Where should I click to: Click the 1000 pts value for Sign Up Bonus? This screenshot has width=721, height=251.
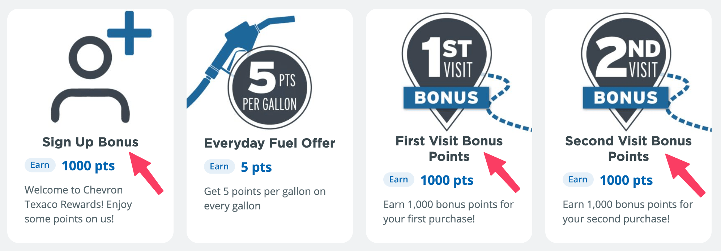pos(88,166)
